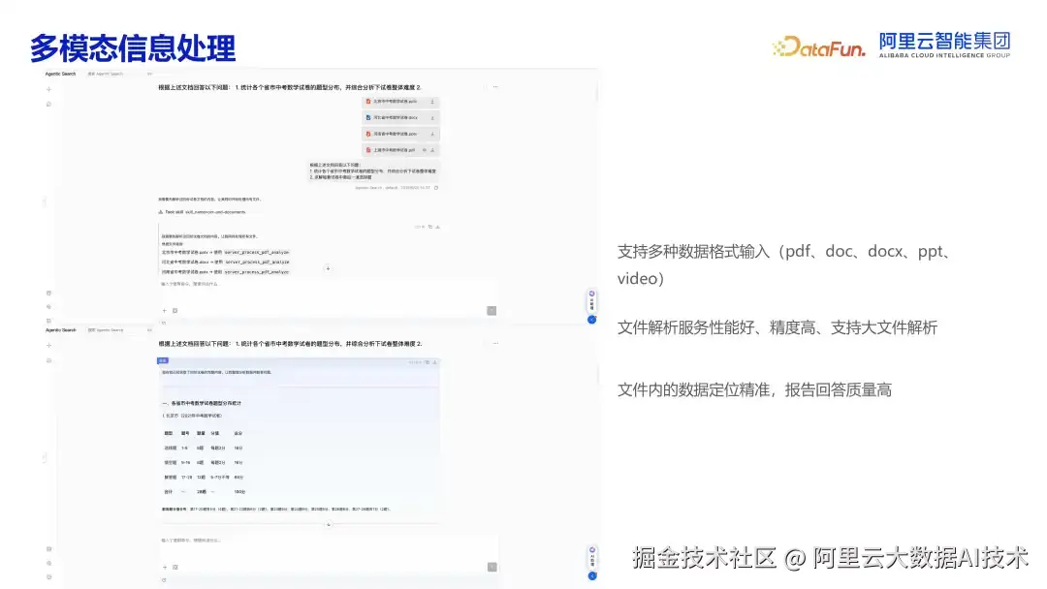The image size is (1047, 589).
Task: Click square tool icon beside plus, attachments window
Action: coord(174,311)
